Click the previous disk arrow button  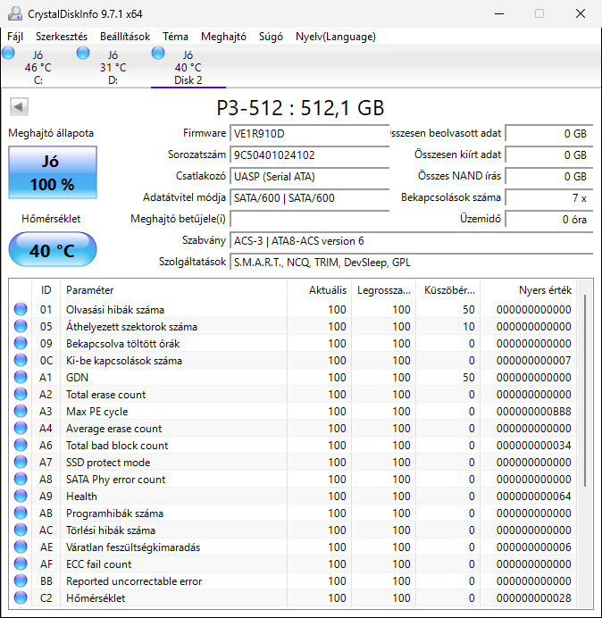click(19, 107)
